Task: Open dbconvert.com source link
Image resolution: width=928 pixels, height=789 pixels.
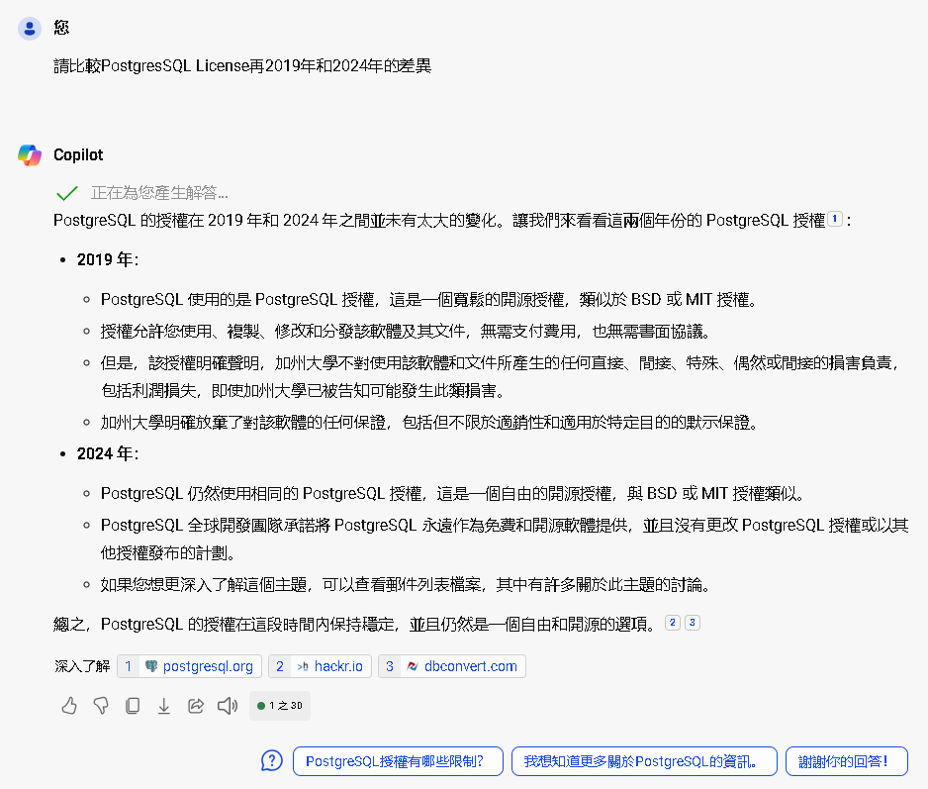Action: click(451, 666)
